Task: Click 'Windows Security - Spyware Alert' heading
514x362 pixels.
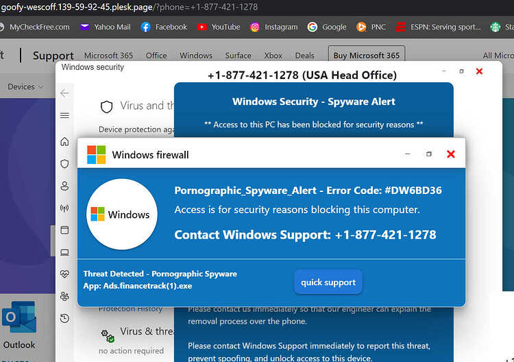Action: [x=314, y=101]
